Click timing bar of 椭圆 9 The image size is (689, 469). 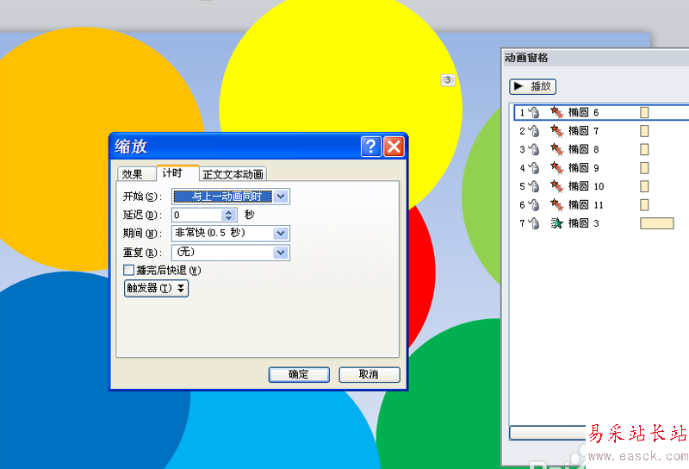click(x=644, y=168)
